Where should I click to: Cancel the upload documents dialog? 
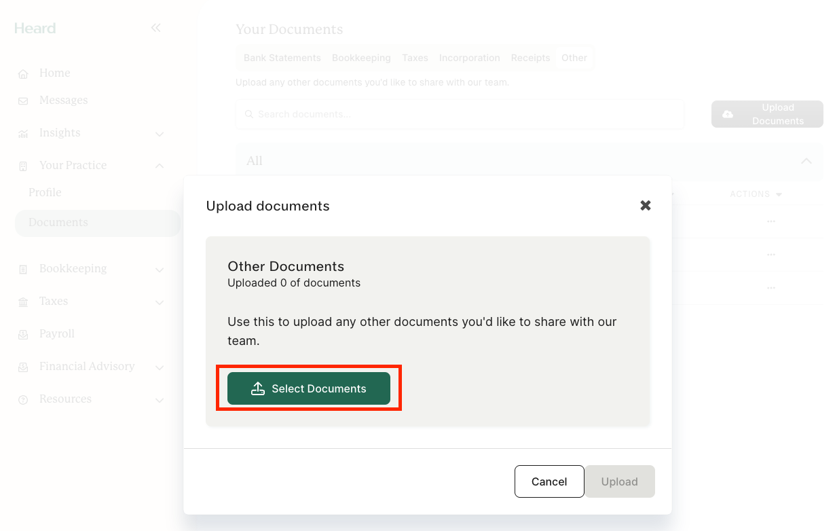549,481
